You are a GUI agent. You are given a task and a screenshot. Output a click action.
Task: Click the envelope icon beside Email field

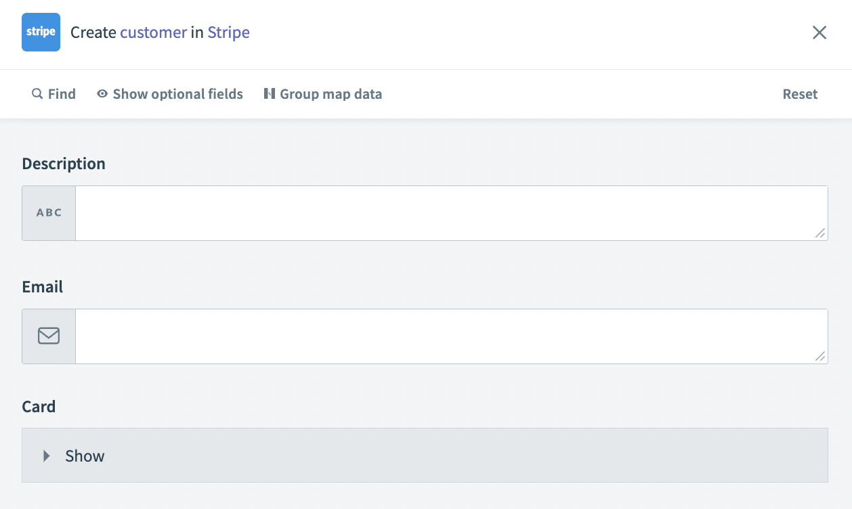49,336
